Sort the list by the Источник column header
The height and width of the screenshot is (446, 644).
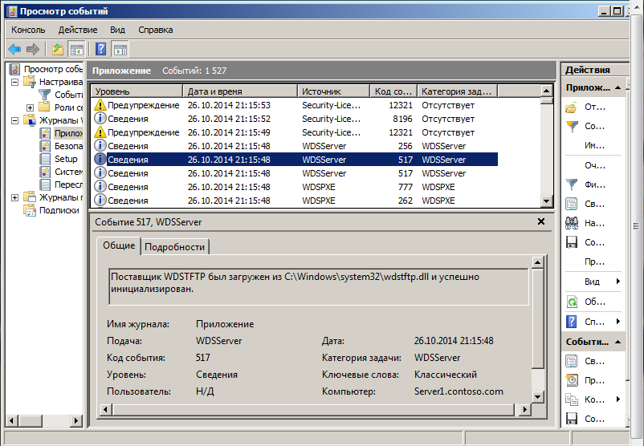[333, 91]
